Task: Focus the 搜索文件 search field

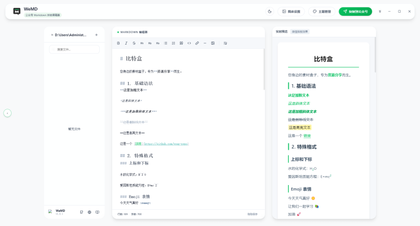Action: click(x=75, y=49)
